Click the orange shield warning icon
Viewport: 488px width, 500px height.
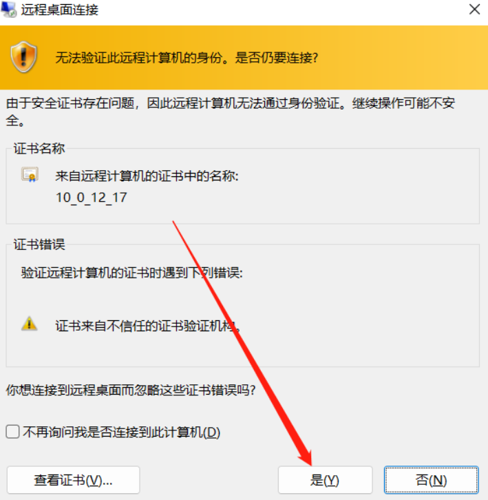point(23,57)
